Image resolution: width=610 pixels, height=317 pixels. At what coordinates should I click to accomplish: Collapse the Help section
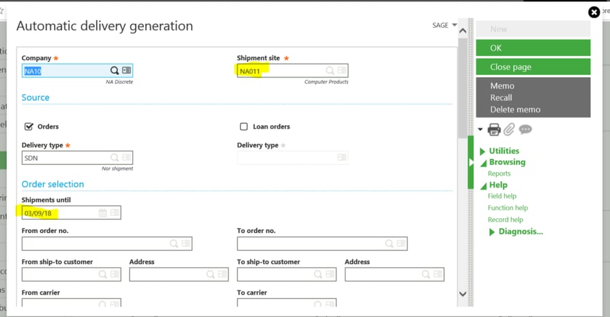(x=497, y=185)
